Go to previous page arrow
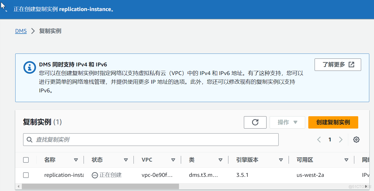This screenshot has width=374, height=191. pos(319,140)
